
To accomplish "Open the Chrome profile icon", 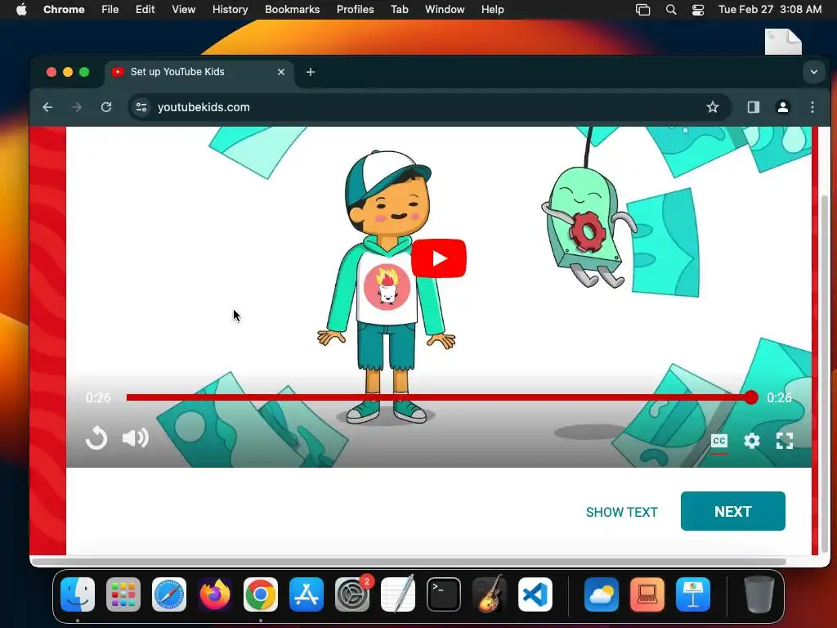I will pyautogui.click(x=782, y=107).
